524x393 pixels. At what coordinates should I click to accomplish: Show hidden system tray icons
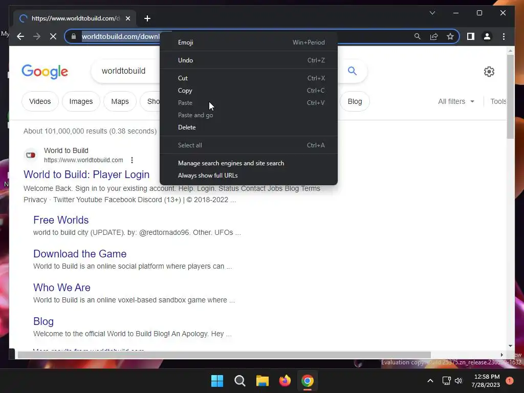point(430,381)
